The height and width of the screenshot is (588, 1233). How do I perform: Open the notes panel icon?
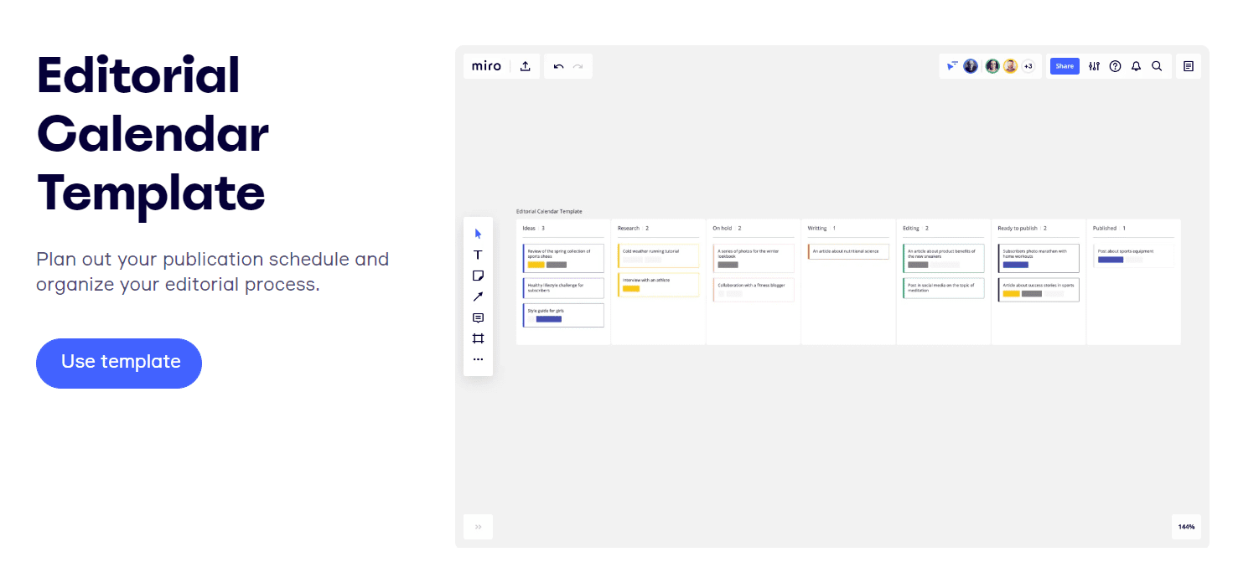[1188, 66]
